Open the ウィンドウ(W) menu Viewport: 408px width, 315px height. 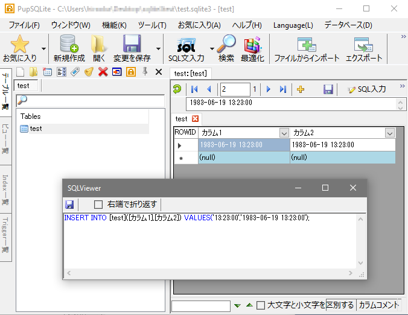[71, 25]
